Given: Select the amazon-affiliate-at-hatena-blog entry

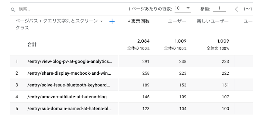Looking at the screenshot, I should click(x=67, y=97).
